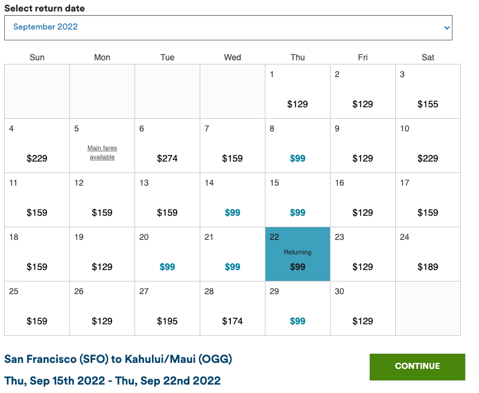Open the September 2022 month dropdown
479x393 pixels.
point(228,27)
